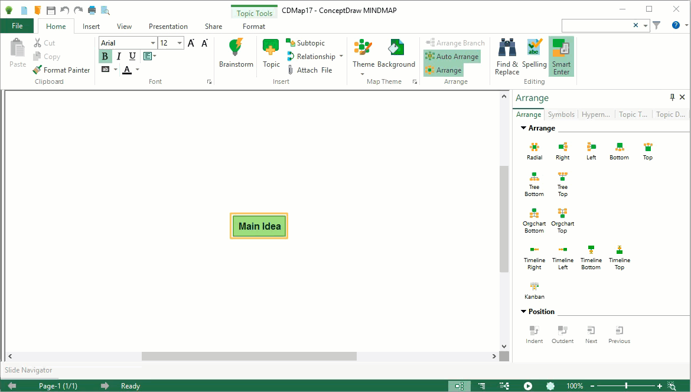Collapse the Position section
Image resolution: width=691 pixels, height=392 pixels.
[x=523, y=311]
